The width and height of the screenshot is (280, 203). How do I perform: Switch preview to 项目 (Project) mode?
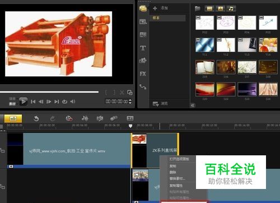coord(12,99)
